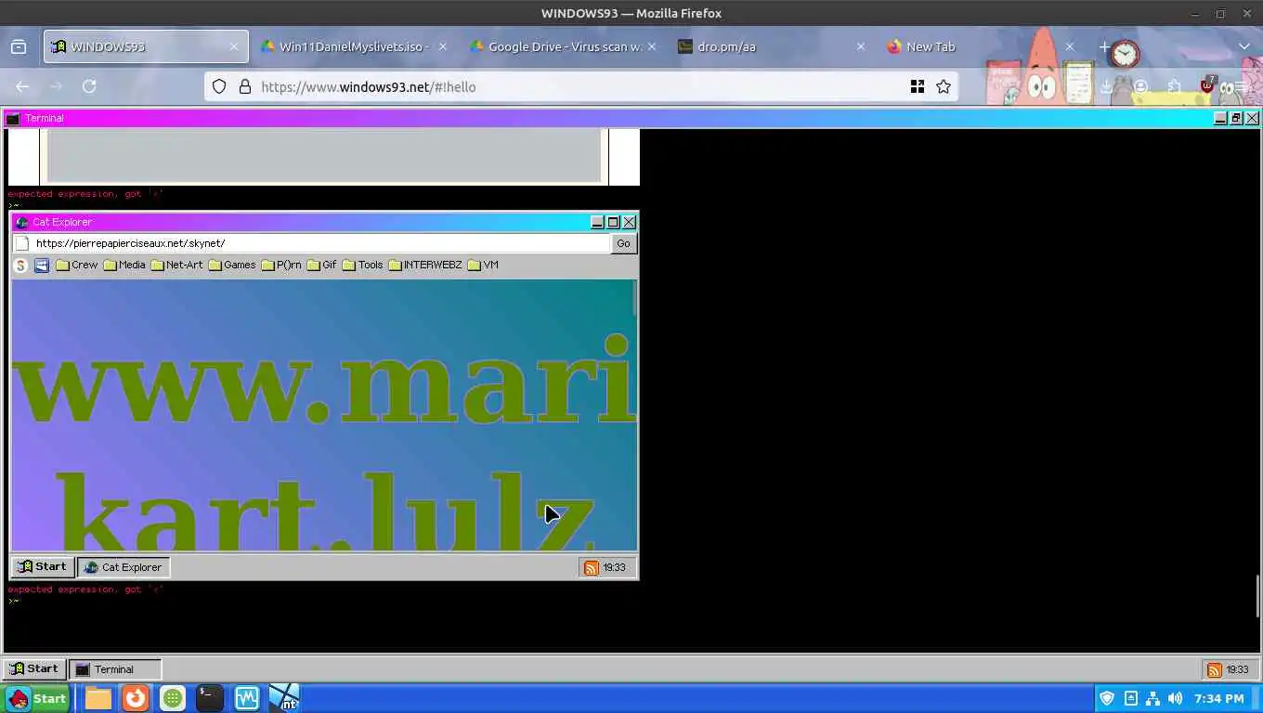The width and height of the screenshot is (1263, 713).
Task: Click the RSS icon in nested taskbar
Action: [x=591, y=567]
